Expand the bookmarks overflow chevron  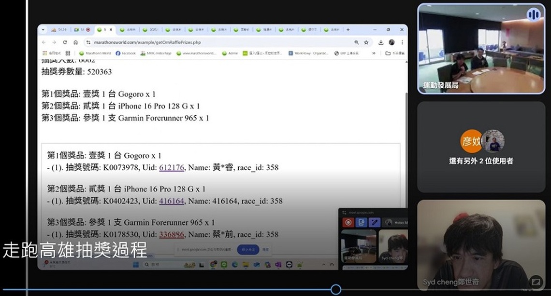click(374, 53)
